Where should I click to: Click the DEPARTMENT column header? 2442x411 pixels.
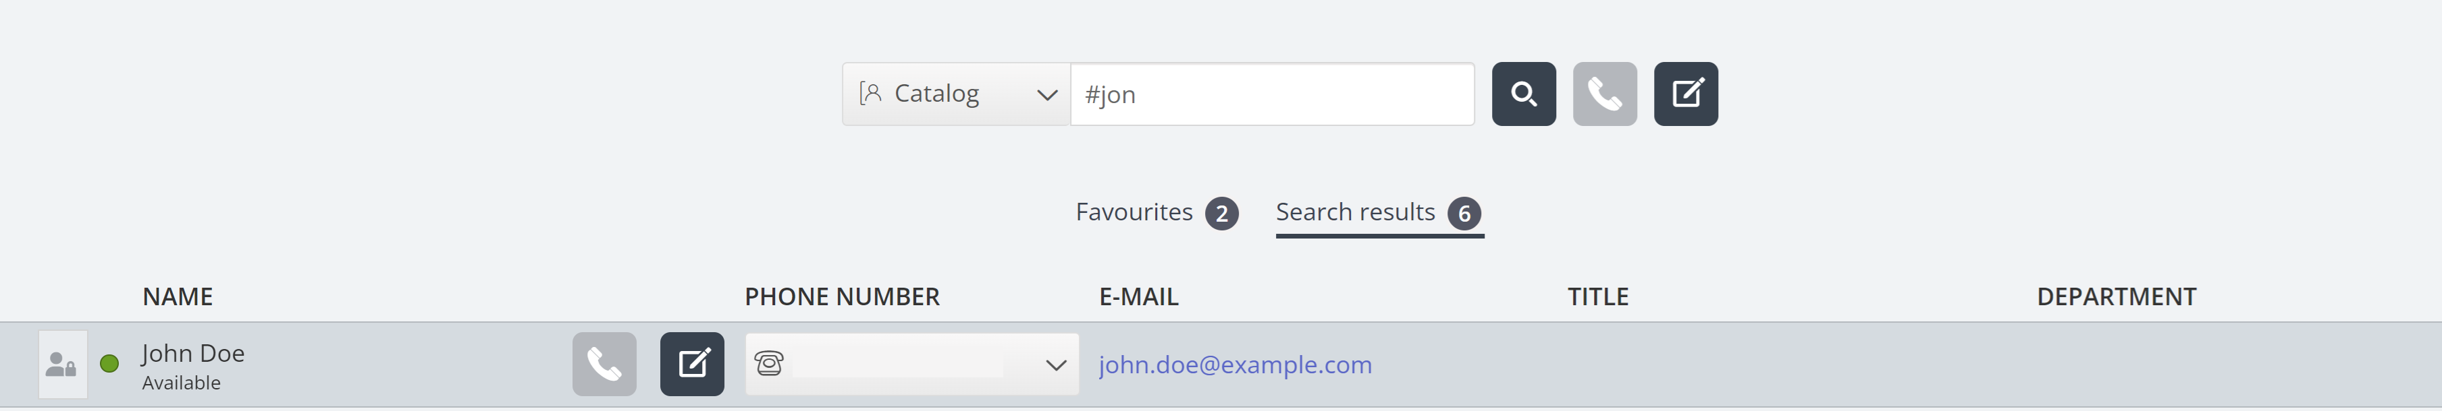tap(2116, 297)
